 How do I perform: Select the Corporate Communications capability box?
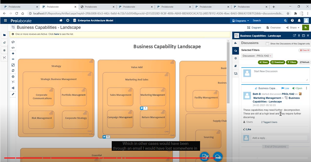[42, 97]
